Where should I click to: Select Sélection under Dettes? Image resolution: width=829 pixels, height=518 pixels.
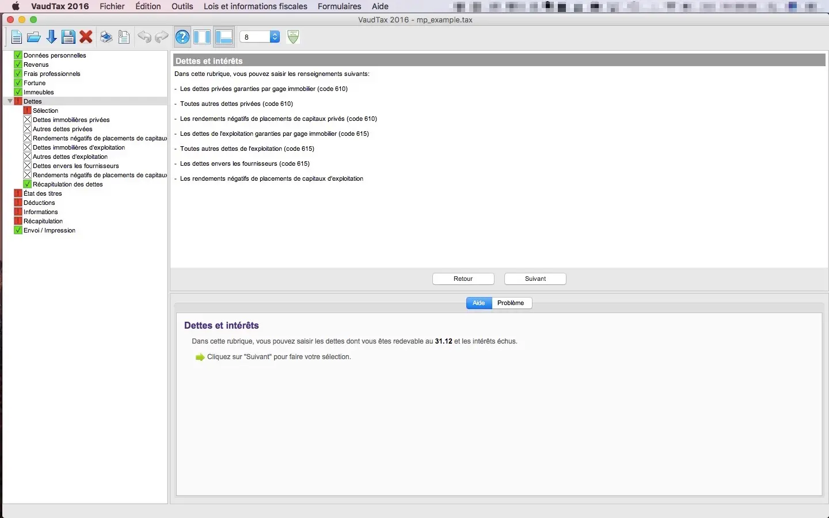pos(45,111)
